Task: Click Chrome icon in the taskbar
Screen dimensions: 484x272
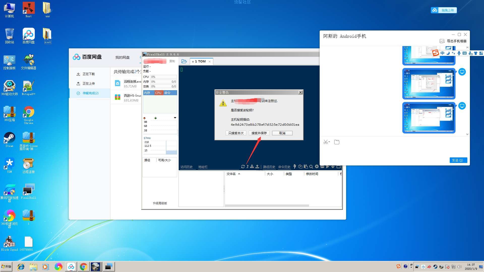Action: point(83,267)
